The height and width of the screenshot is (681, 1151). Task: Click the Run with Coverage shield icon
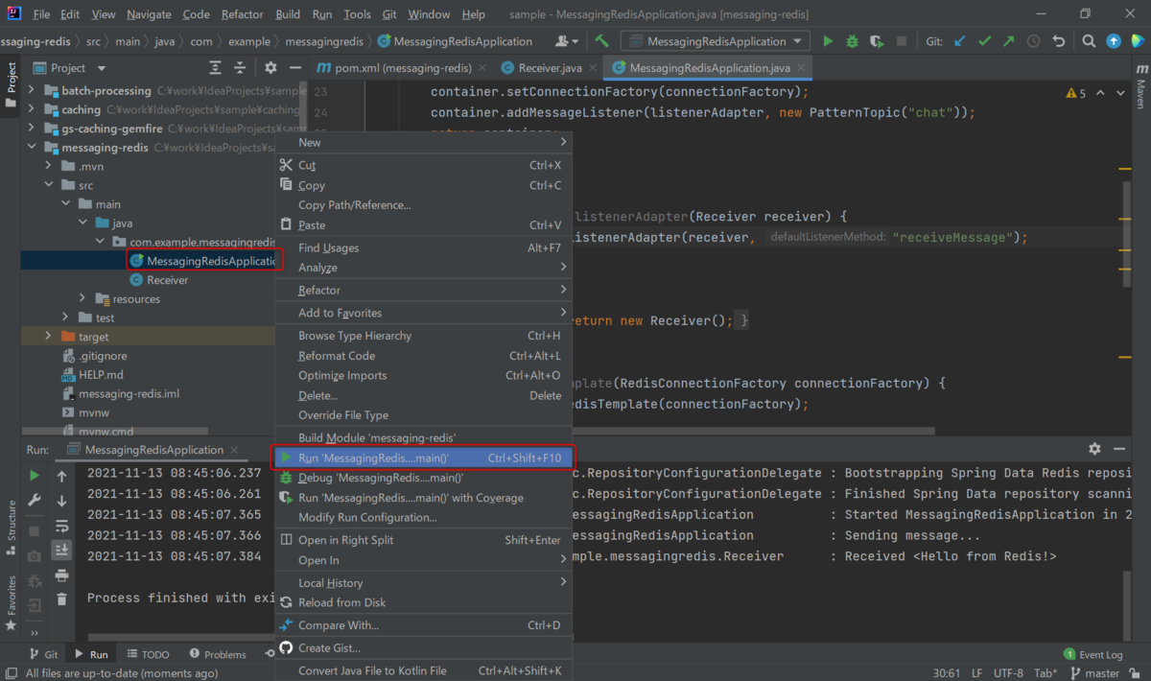point(876,41)
